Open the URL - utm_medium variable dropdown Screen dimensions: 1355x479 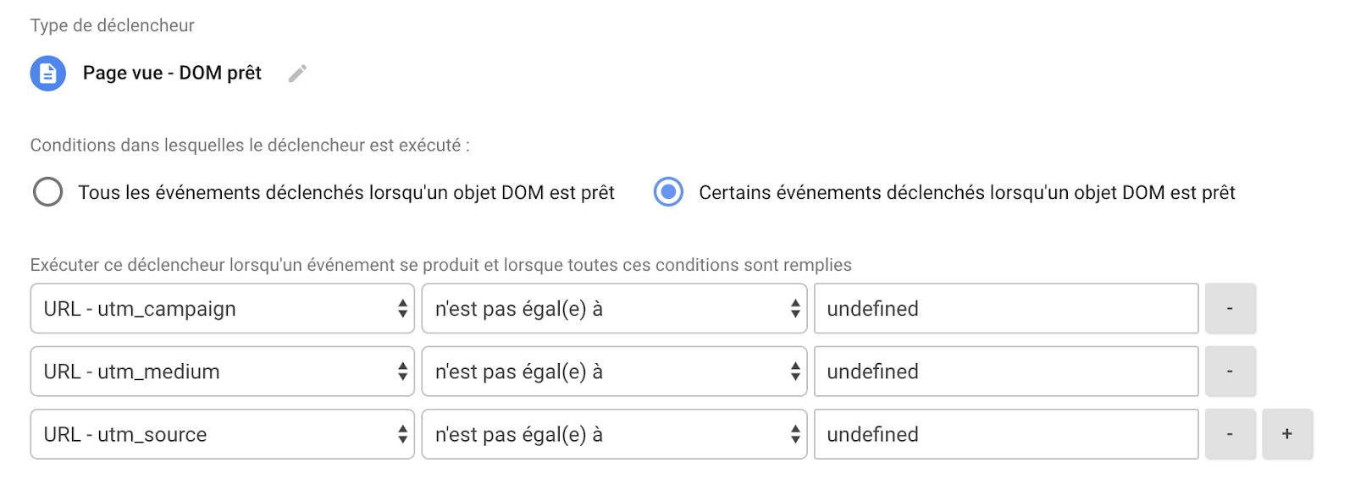point(223,372)
